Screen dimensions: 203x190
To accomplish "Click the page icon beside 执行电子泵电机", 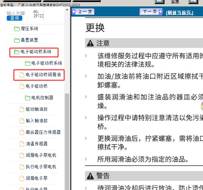I will (22, 167).
